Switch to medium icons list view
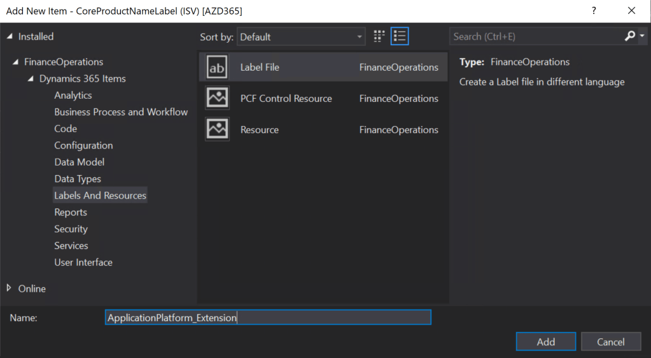Viewport: 651px width, 358px height. (x=400, y=37)
